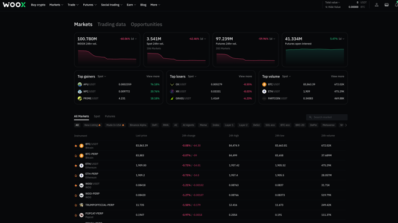The width and height of the screenshot is (398, 223).
Task: Toggle favorite flame for TRUMPOFFICIAL-PERP row
Action: pyautogui.click(x=75, y=205)
